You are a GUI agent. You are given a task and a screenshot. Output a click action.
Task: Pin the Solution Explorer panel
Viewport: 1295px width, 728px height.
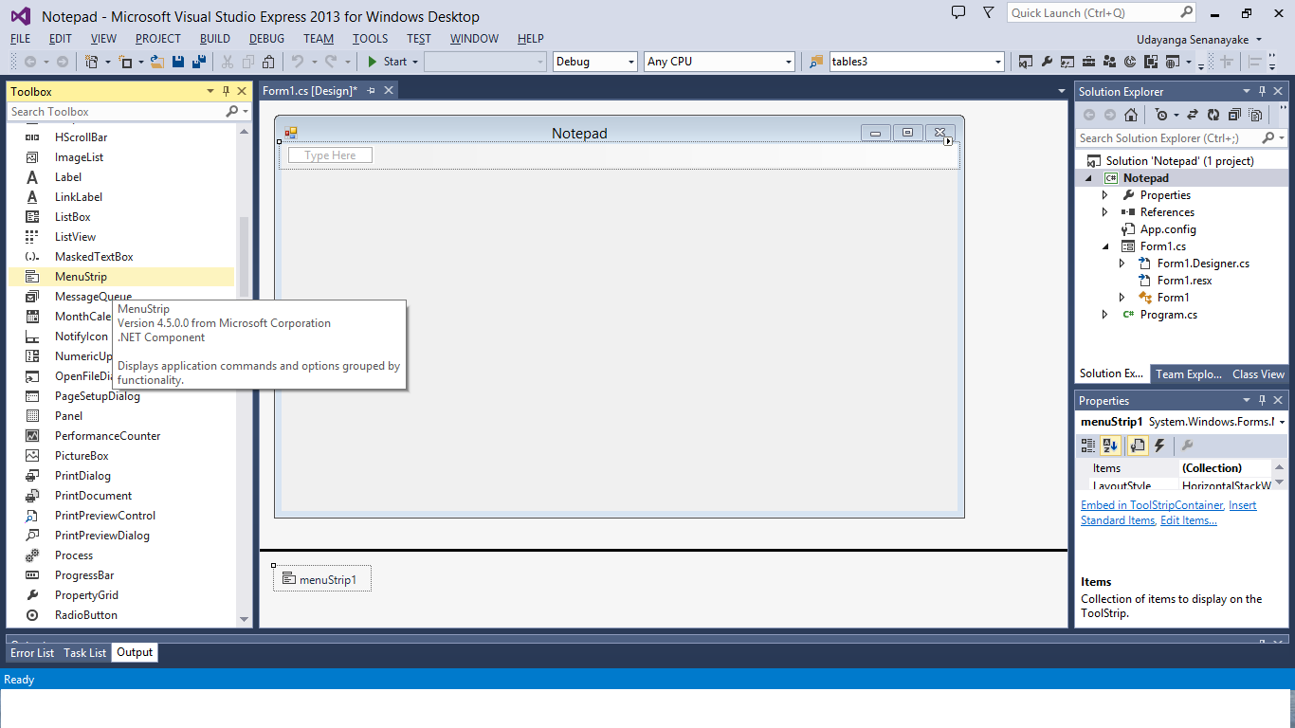coord(1262,91)
